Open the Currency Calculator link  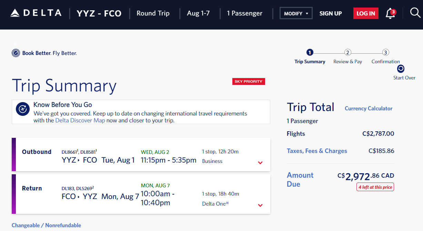point(369,108)
